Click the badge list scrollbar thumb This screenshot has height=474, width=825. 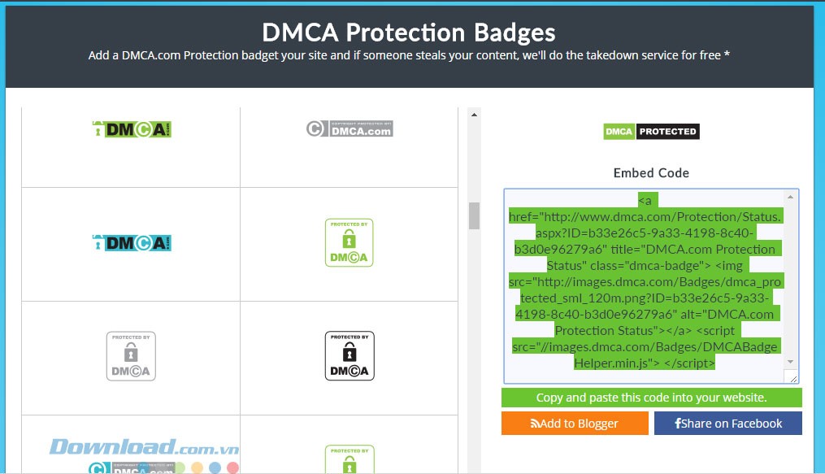point(472,215)
